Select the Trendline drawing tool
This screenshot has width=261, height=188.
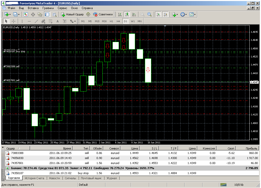(36, 21)
